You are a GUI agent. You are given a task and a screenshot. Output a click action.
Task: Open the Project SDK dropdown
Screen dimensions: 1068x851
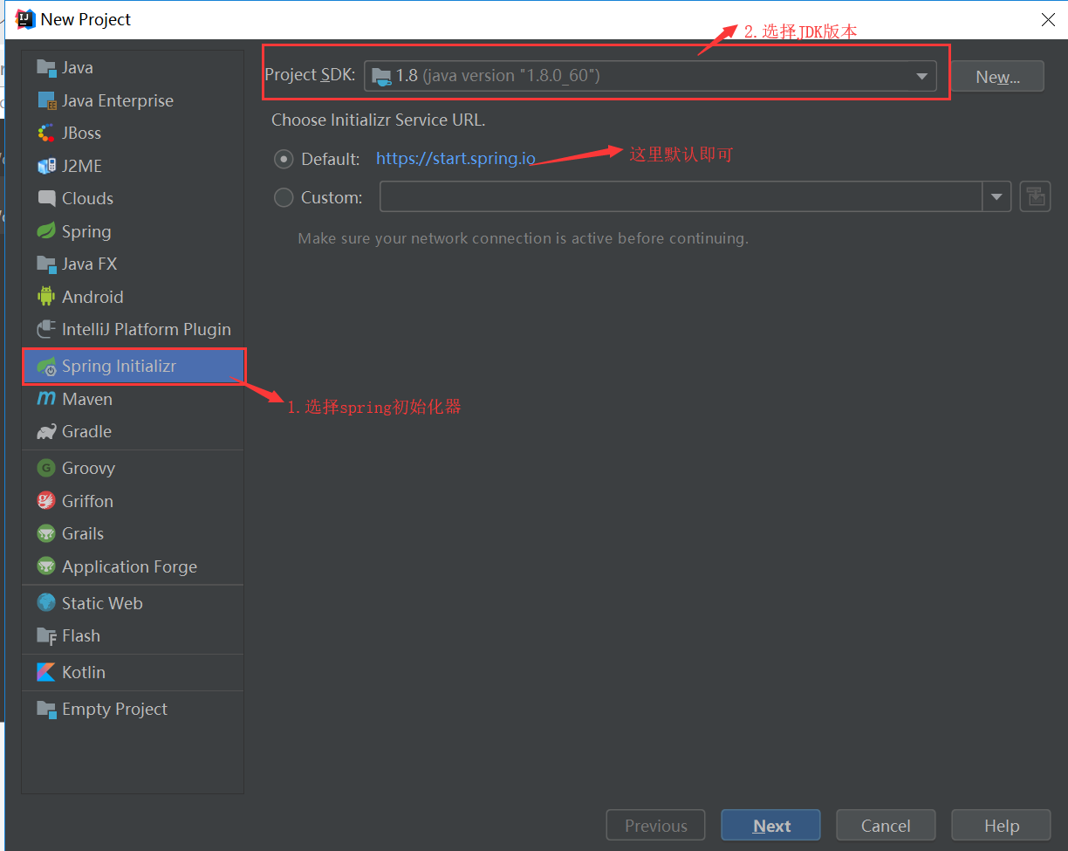coord(650,76)
